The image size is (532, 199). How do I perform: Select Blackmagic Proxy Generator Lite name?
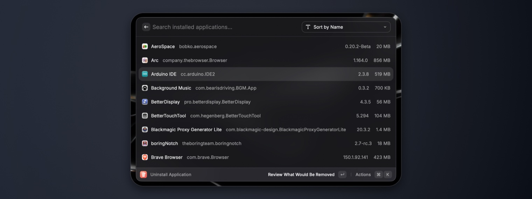(186, 129)
